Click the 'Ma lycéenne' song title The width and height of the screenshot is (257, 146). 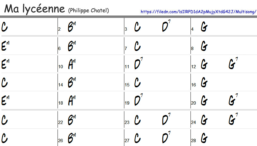pos(35,9)
